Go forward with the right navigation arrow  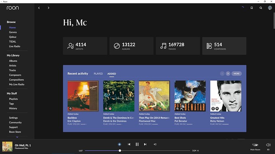pyautogui.click(x=48, y=8)
